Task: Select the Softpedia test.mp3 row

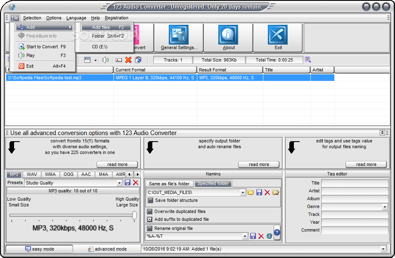Action: pyautogui.click(x=170, y=78)
